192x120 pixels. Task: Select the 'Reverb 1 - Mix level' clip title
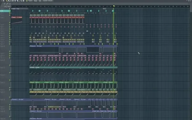coord(74,46)
